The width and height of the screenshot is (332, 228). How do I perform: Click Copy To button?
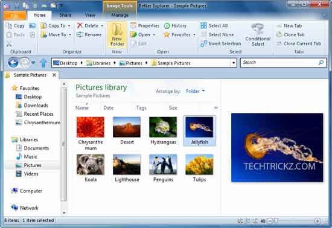pyautogui.click(x=53, y=26)
